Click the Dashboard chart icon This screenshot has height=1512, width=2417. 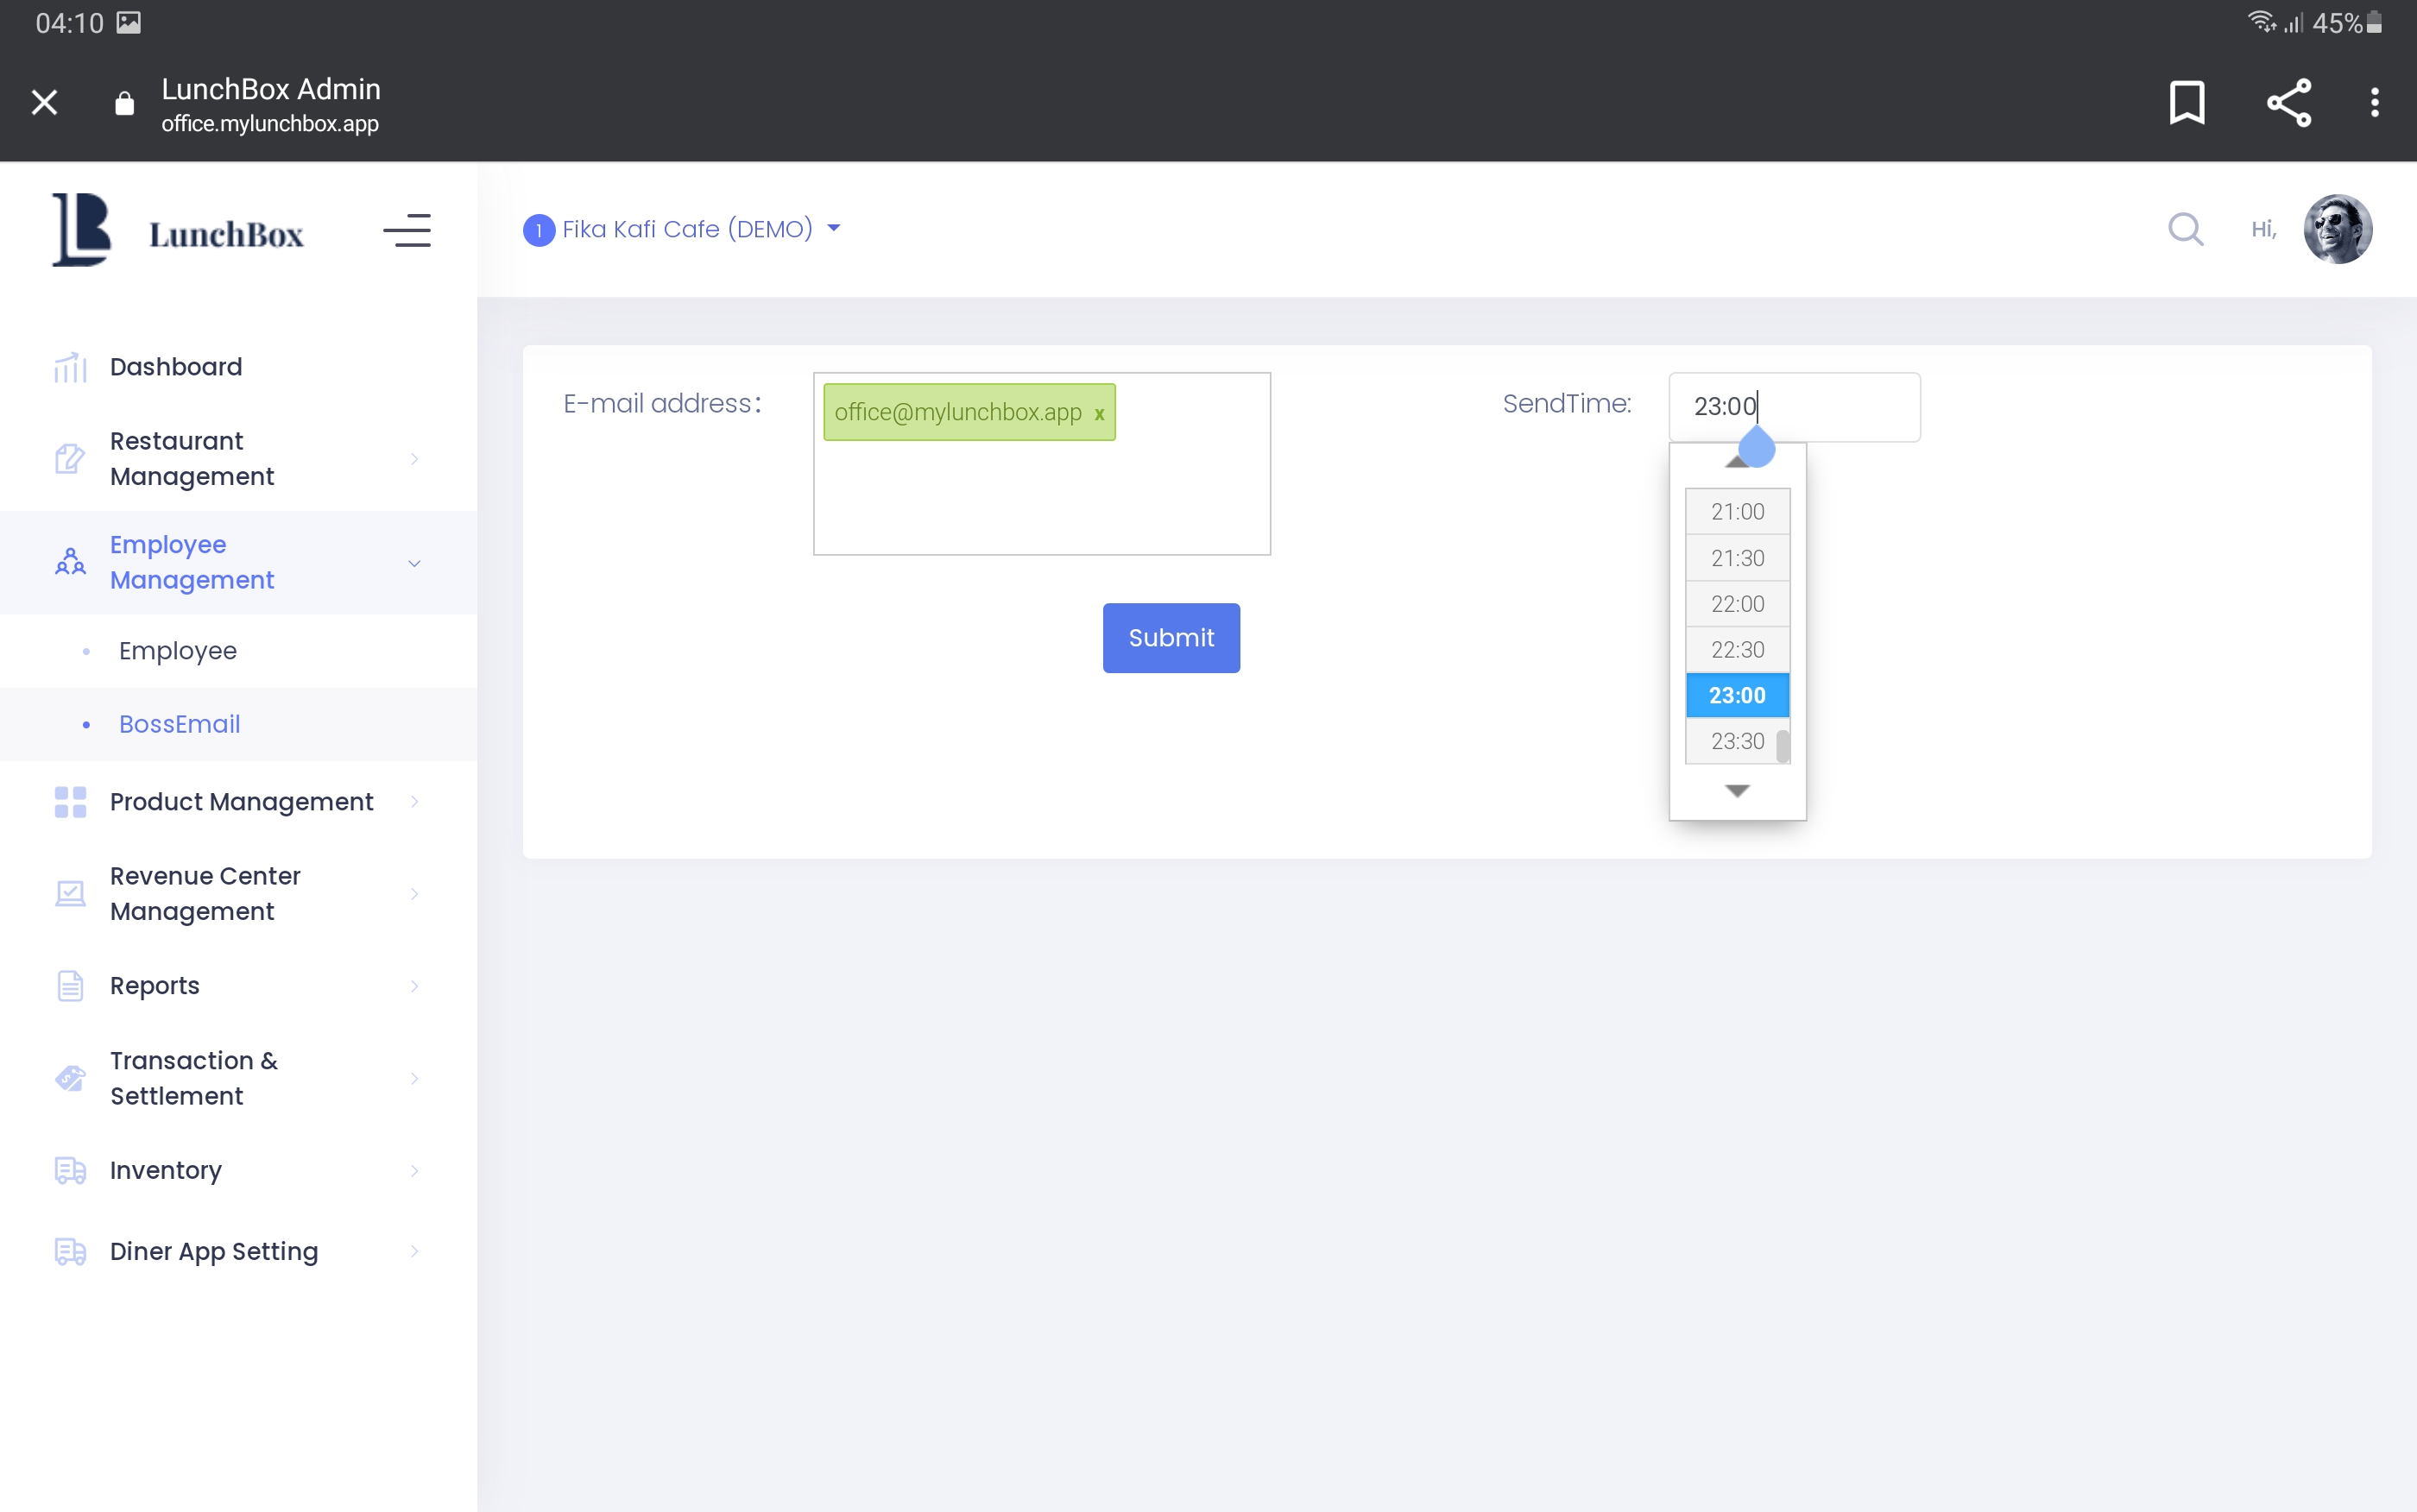[x=70, y=367]
